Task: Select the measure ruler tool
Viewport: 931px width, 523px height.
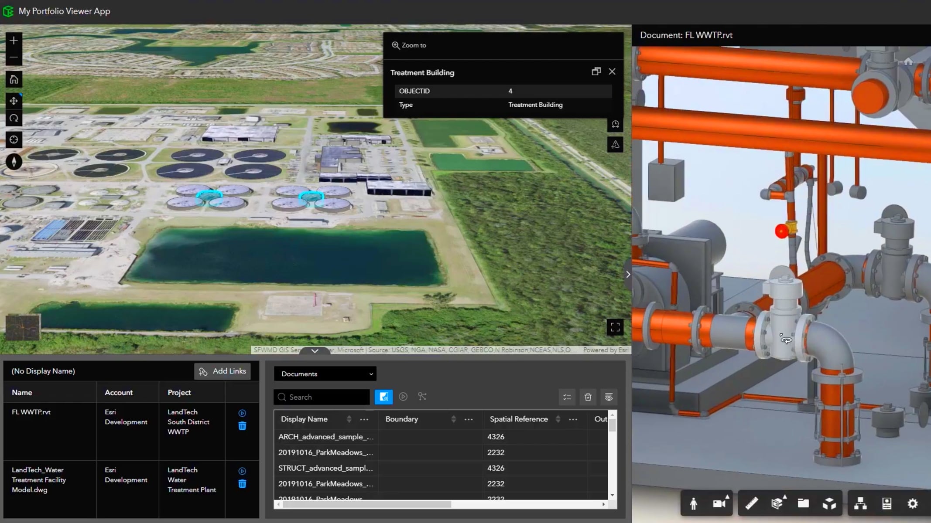Action: pos(751,503)
